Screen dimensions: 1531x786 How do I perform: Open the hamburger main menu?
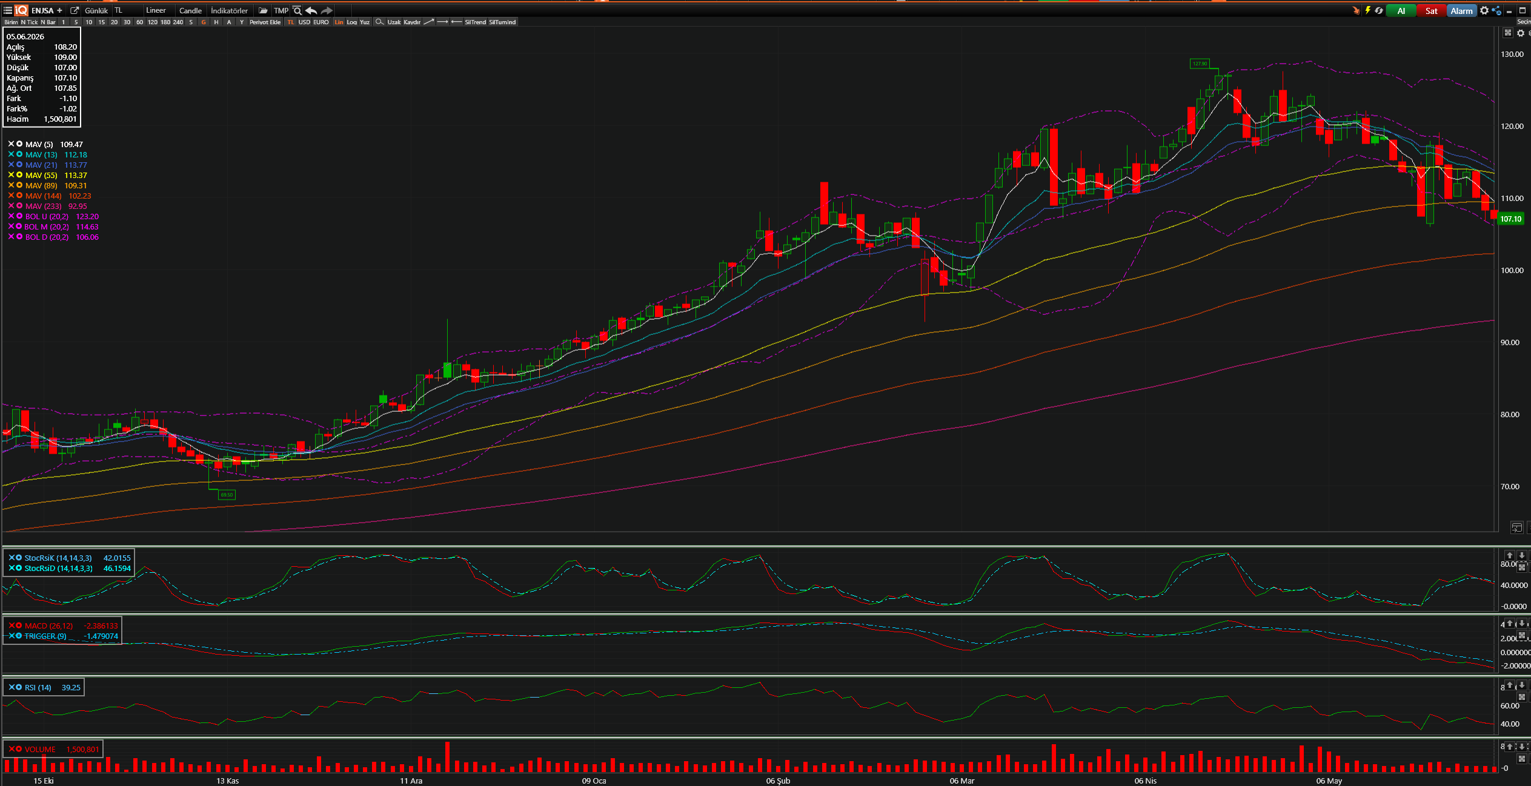8,10
